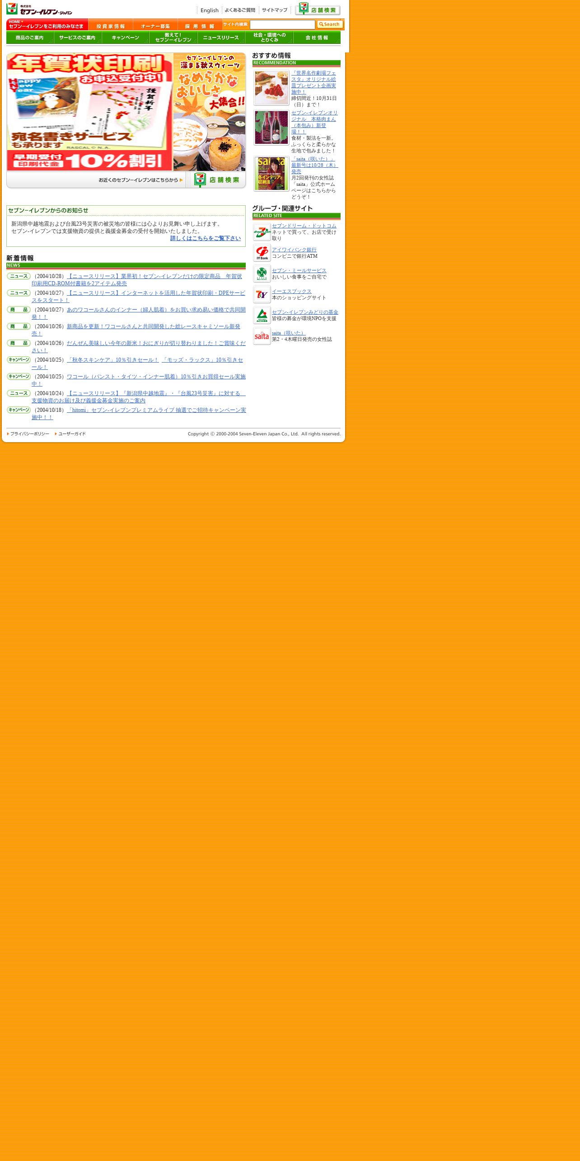
Task: Click the ニュース badge dated 2004/10/28
Action: tap(19, 276)
